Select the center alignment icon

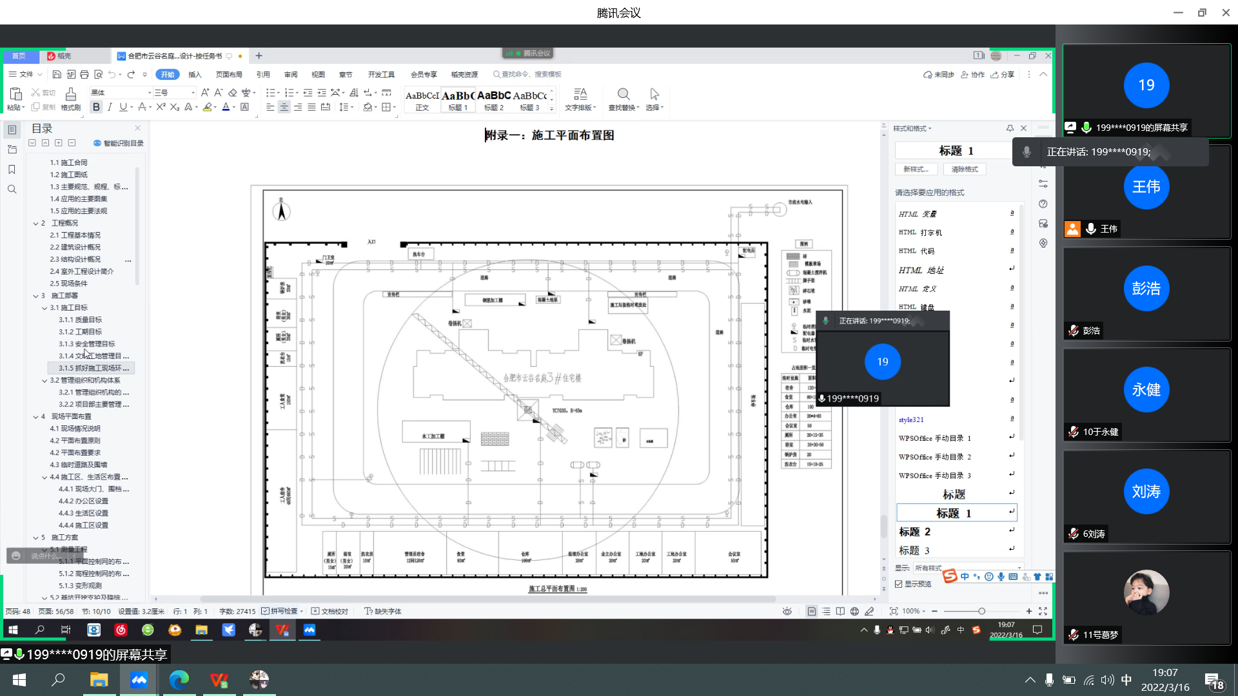(x=284, y=107)
